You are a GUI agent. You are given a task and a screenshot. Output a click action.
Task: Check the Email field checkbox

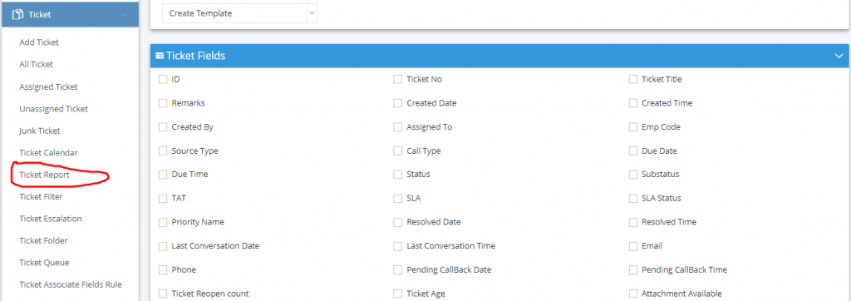coord(632,246)
